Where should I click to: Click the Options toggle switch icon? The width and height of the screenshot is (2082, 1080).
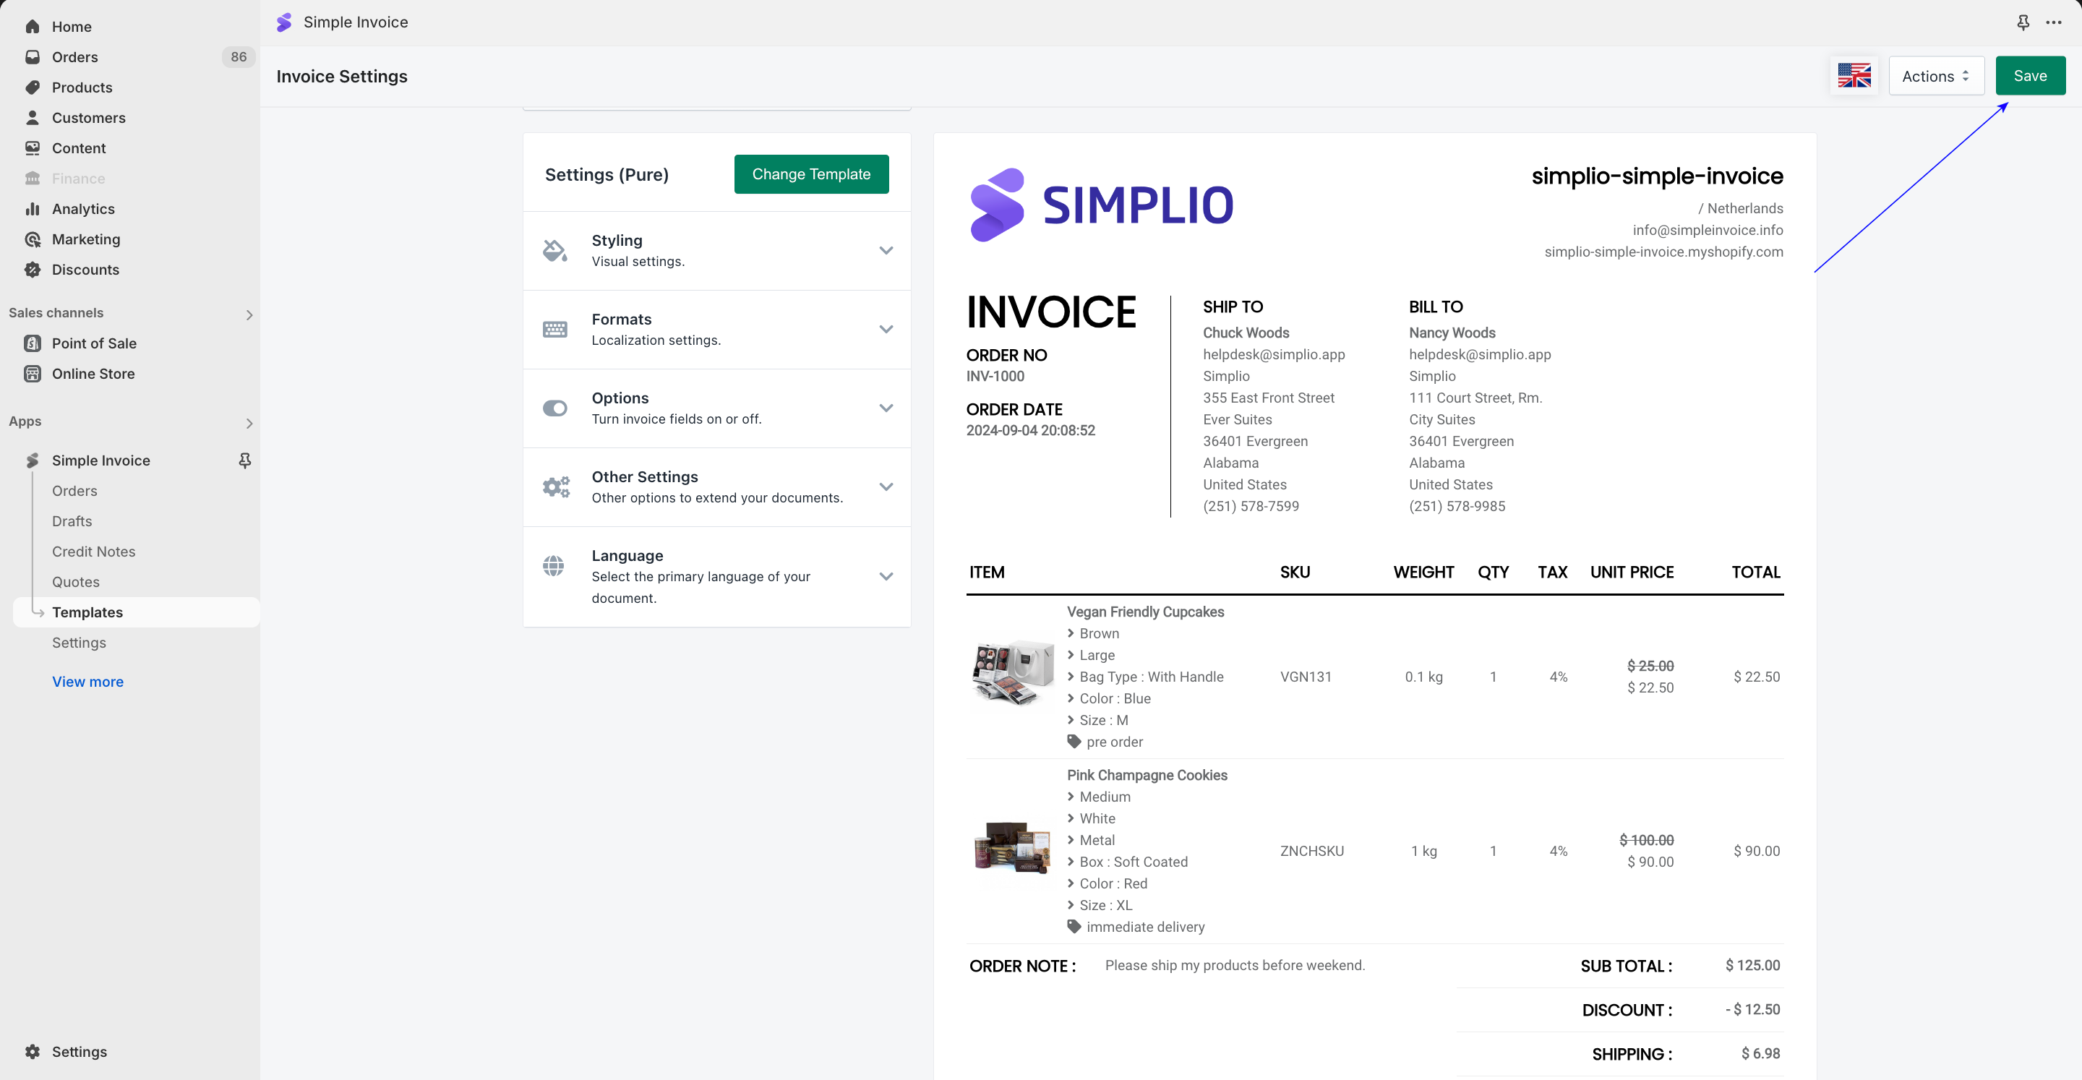[554, 408]
